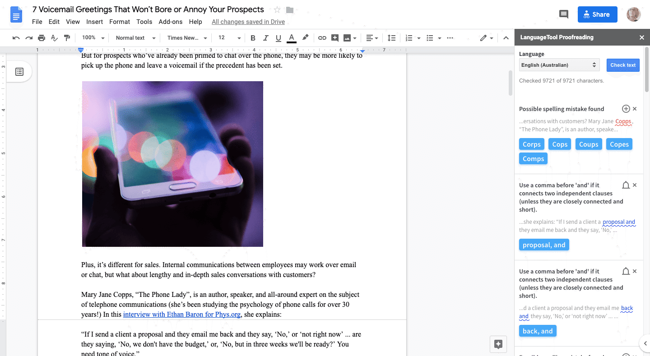
Task: Run spelling and grammar check
Action: click(54, 38)
